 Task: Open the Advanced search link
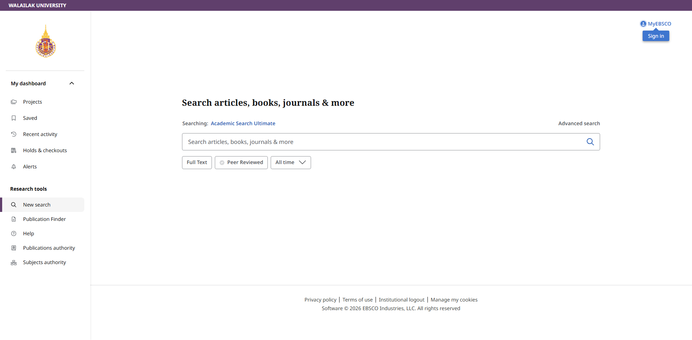click(x=579, y=123)
